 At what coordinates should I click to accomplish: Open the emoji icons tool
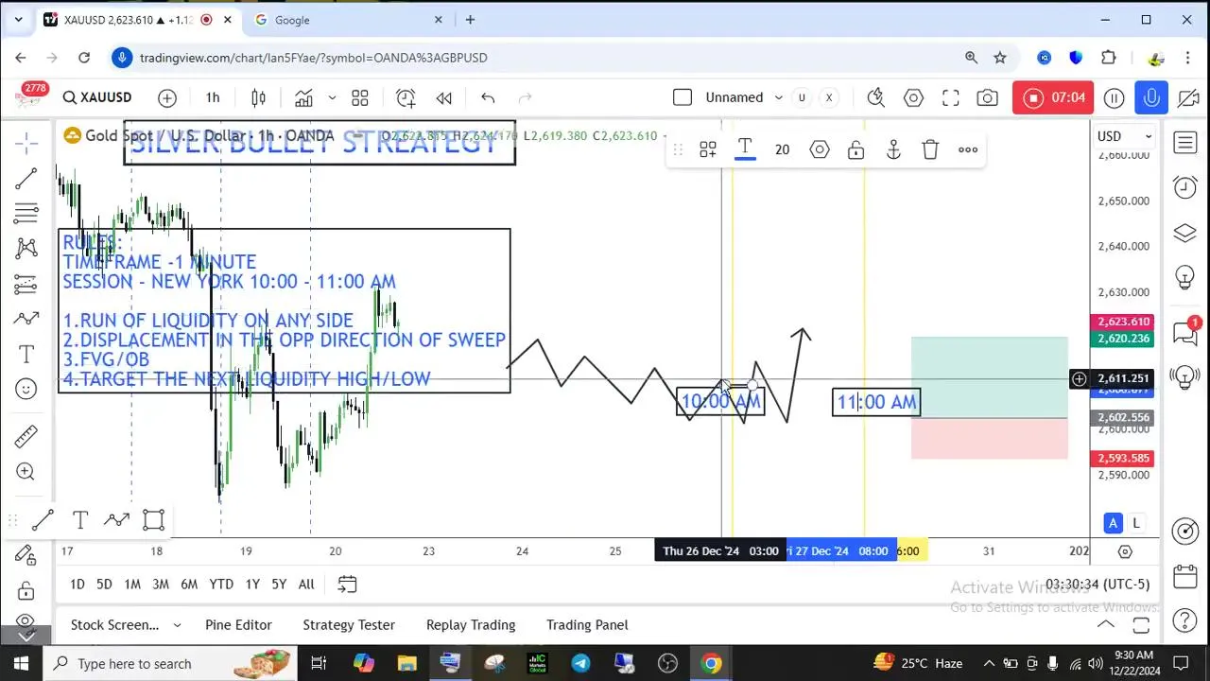(x=26, y=389)
